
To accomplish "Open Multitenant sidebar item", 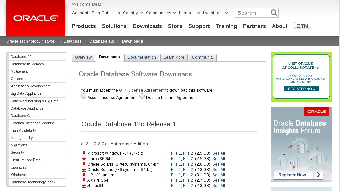I will coord(37,72).
